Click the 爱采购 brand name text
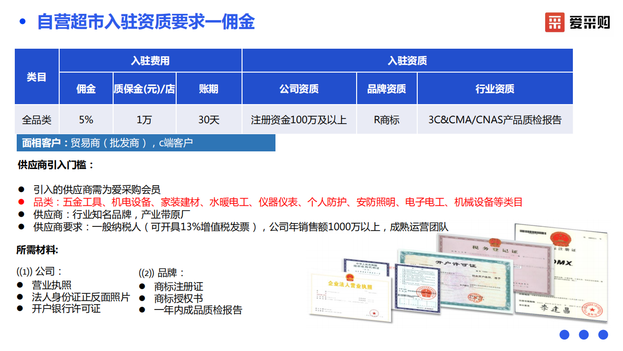 point(590,22)
